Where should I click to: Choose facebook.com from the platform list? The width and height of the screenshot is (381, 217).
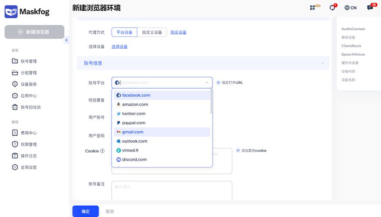162,95
